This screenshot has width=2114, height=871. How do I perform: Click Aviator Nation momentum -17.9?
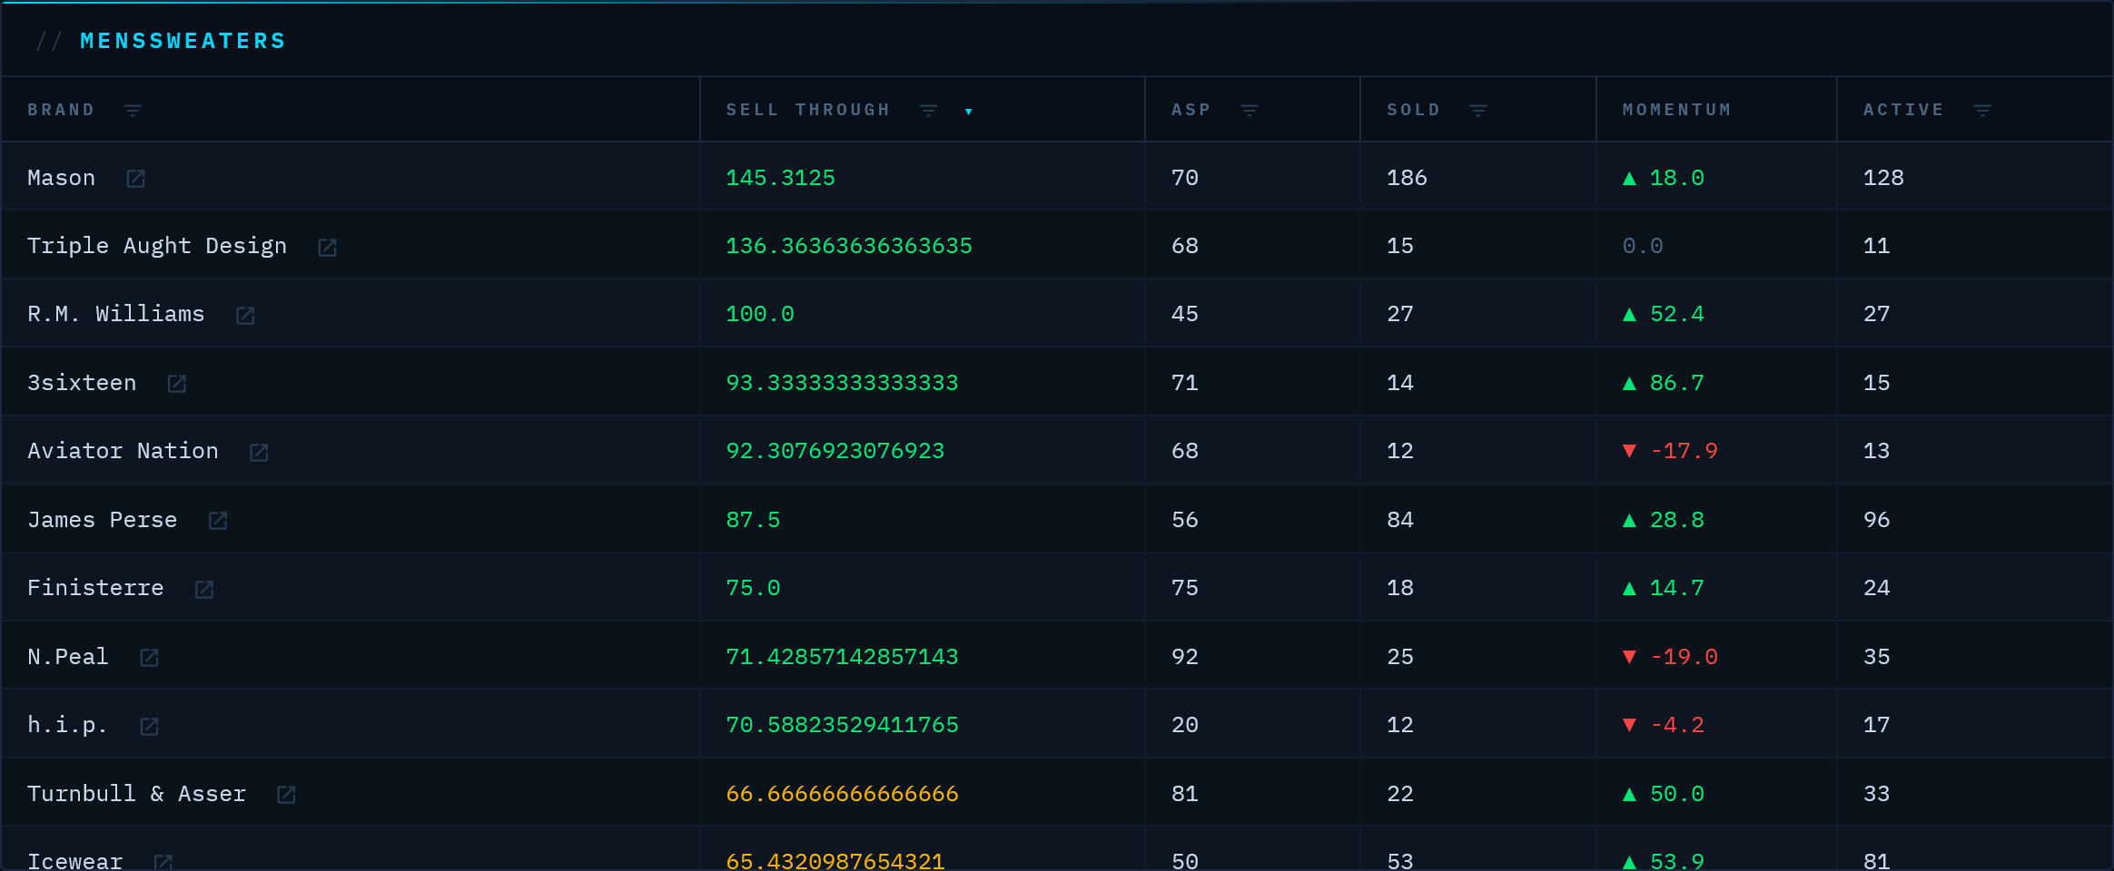coord(1670,451)
